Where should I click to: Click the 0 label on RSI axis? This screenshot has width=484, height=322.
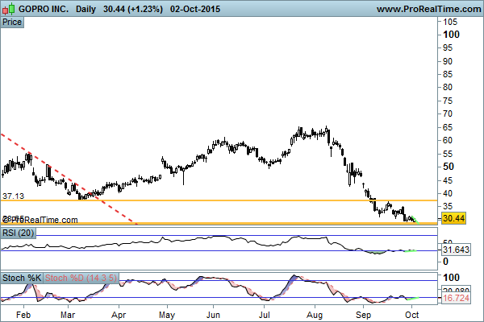(x=446, y=262)
